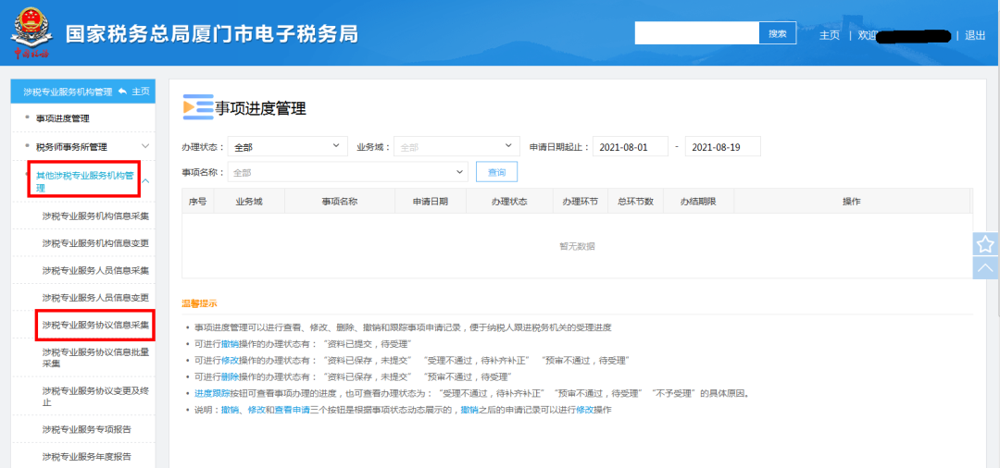Click the 事项名称 column header

pyautogui.click(x=340, y=202)
